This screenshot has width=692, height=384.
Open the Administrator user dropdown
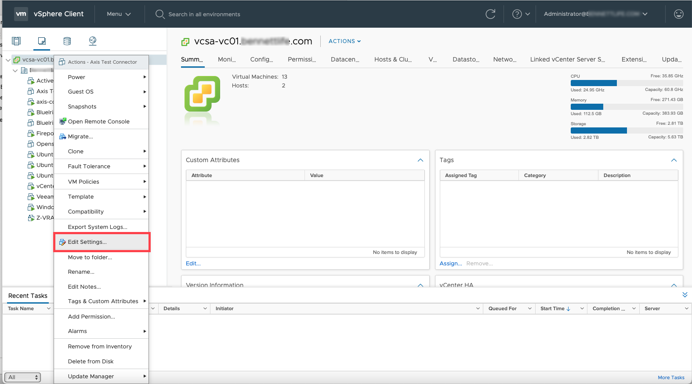coord(596,14)
